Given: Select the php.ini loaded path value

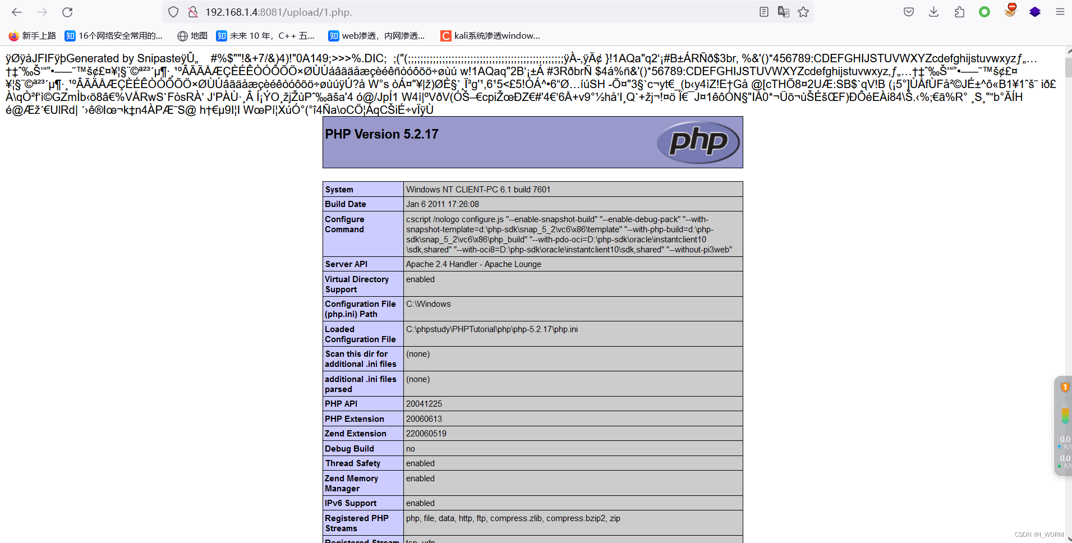Looking at the screenshot, I should point(492,329).
